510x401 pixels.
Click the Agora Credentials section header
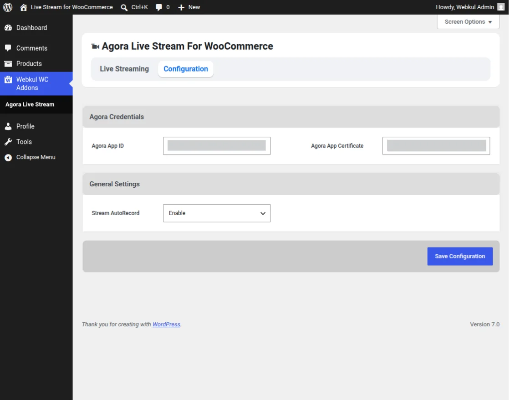(291, 117)
